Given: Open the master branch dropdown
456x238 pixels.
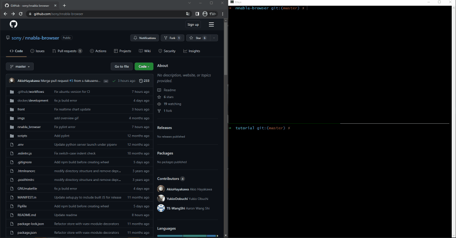Looking at the screenshot, I should [x=20, y=67].
